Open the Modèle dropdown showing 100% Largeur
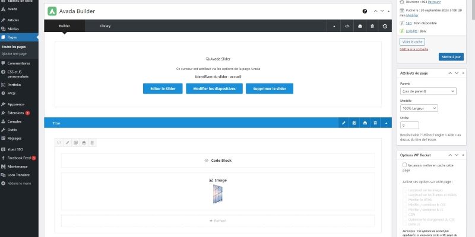475x237 pixels. pos(419,108)
